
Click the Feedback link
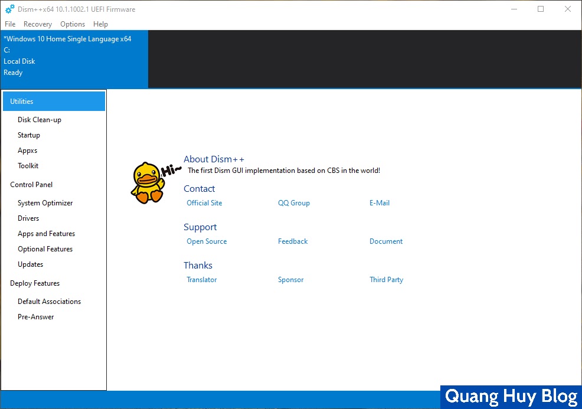click(293, 241)
